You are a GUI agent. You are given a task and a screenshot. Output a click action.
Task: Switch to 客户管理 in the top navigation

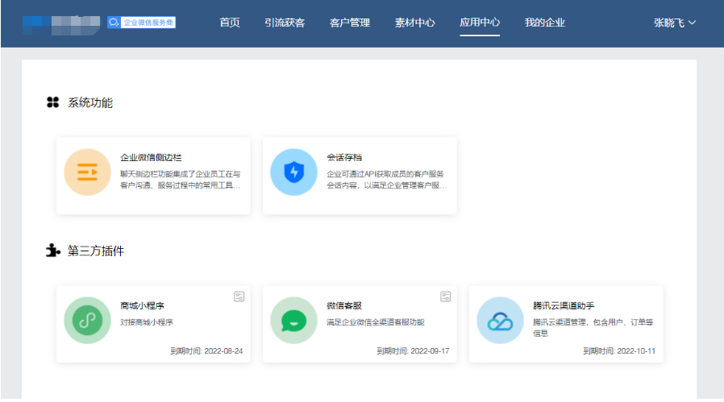[350, 23]
